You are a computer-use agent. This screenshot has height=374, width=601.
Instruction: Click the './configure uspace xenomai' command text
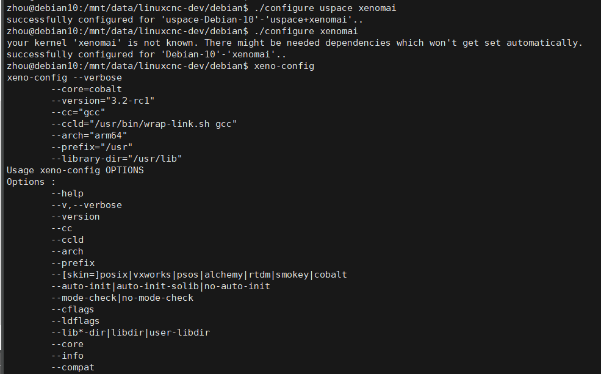pos(325,8)
